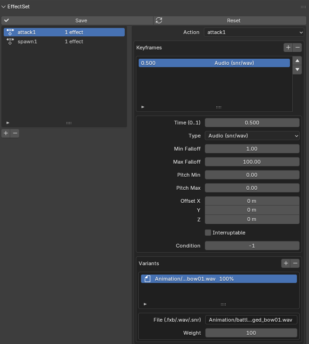Click the "1 effect" text of spawn1

click(74, 41)
